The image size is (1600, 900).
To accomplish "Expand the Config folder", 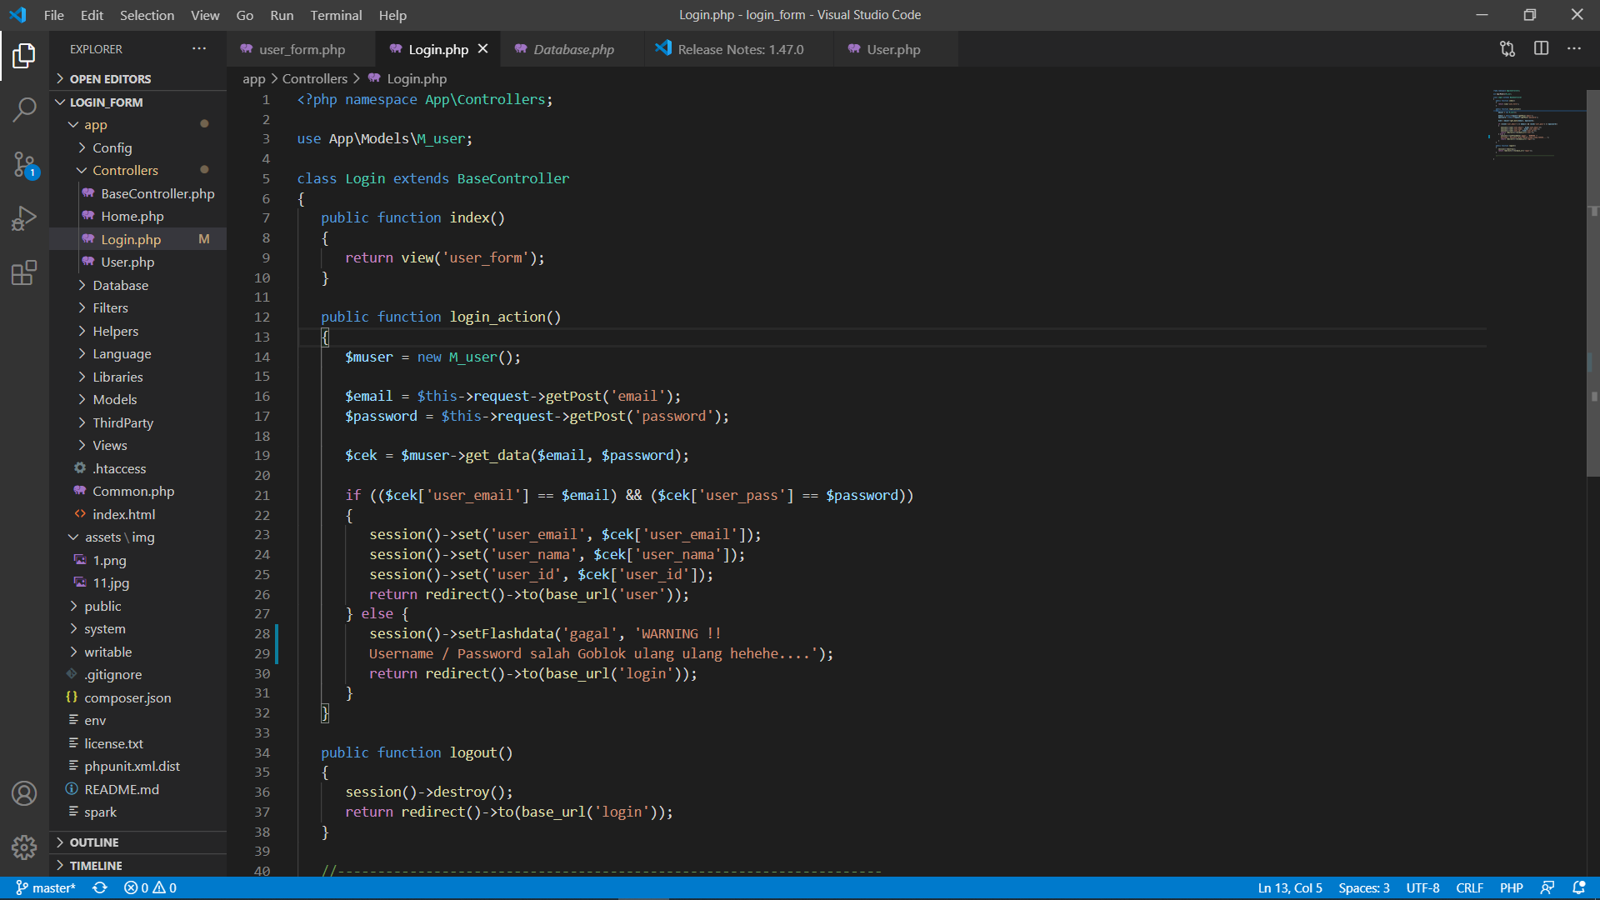I will pos(137,147).
